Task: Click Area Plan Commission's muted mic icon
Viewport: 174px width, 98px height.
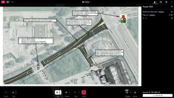Action: tap(172, 12)
